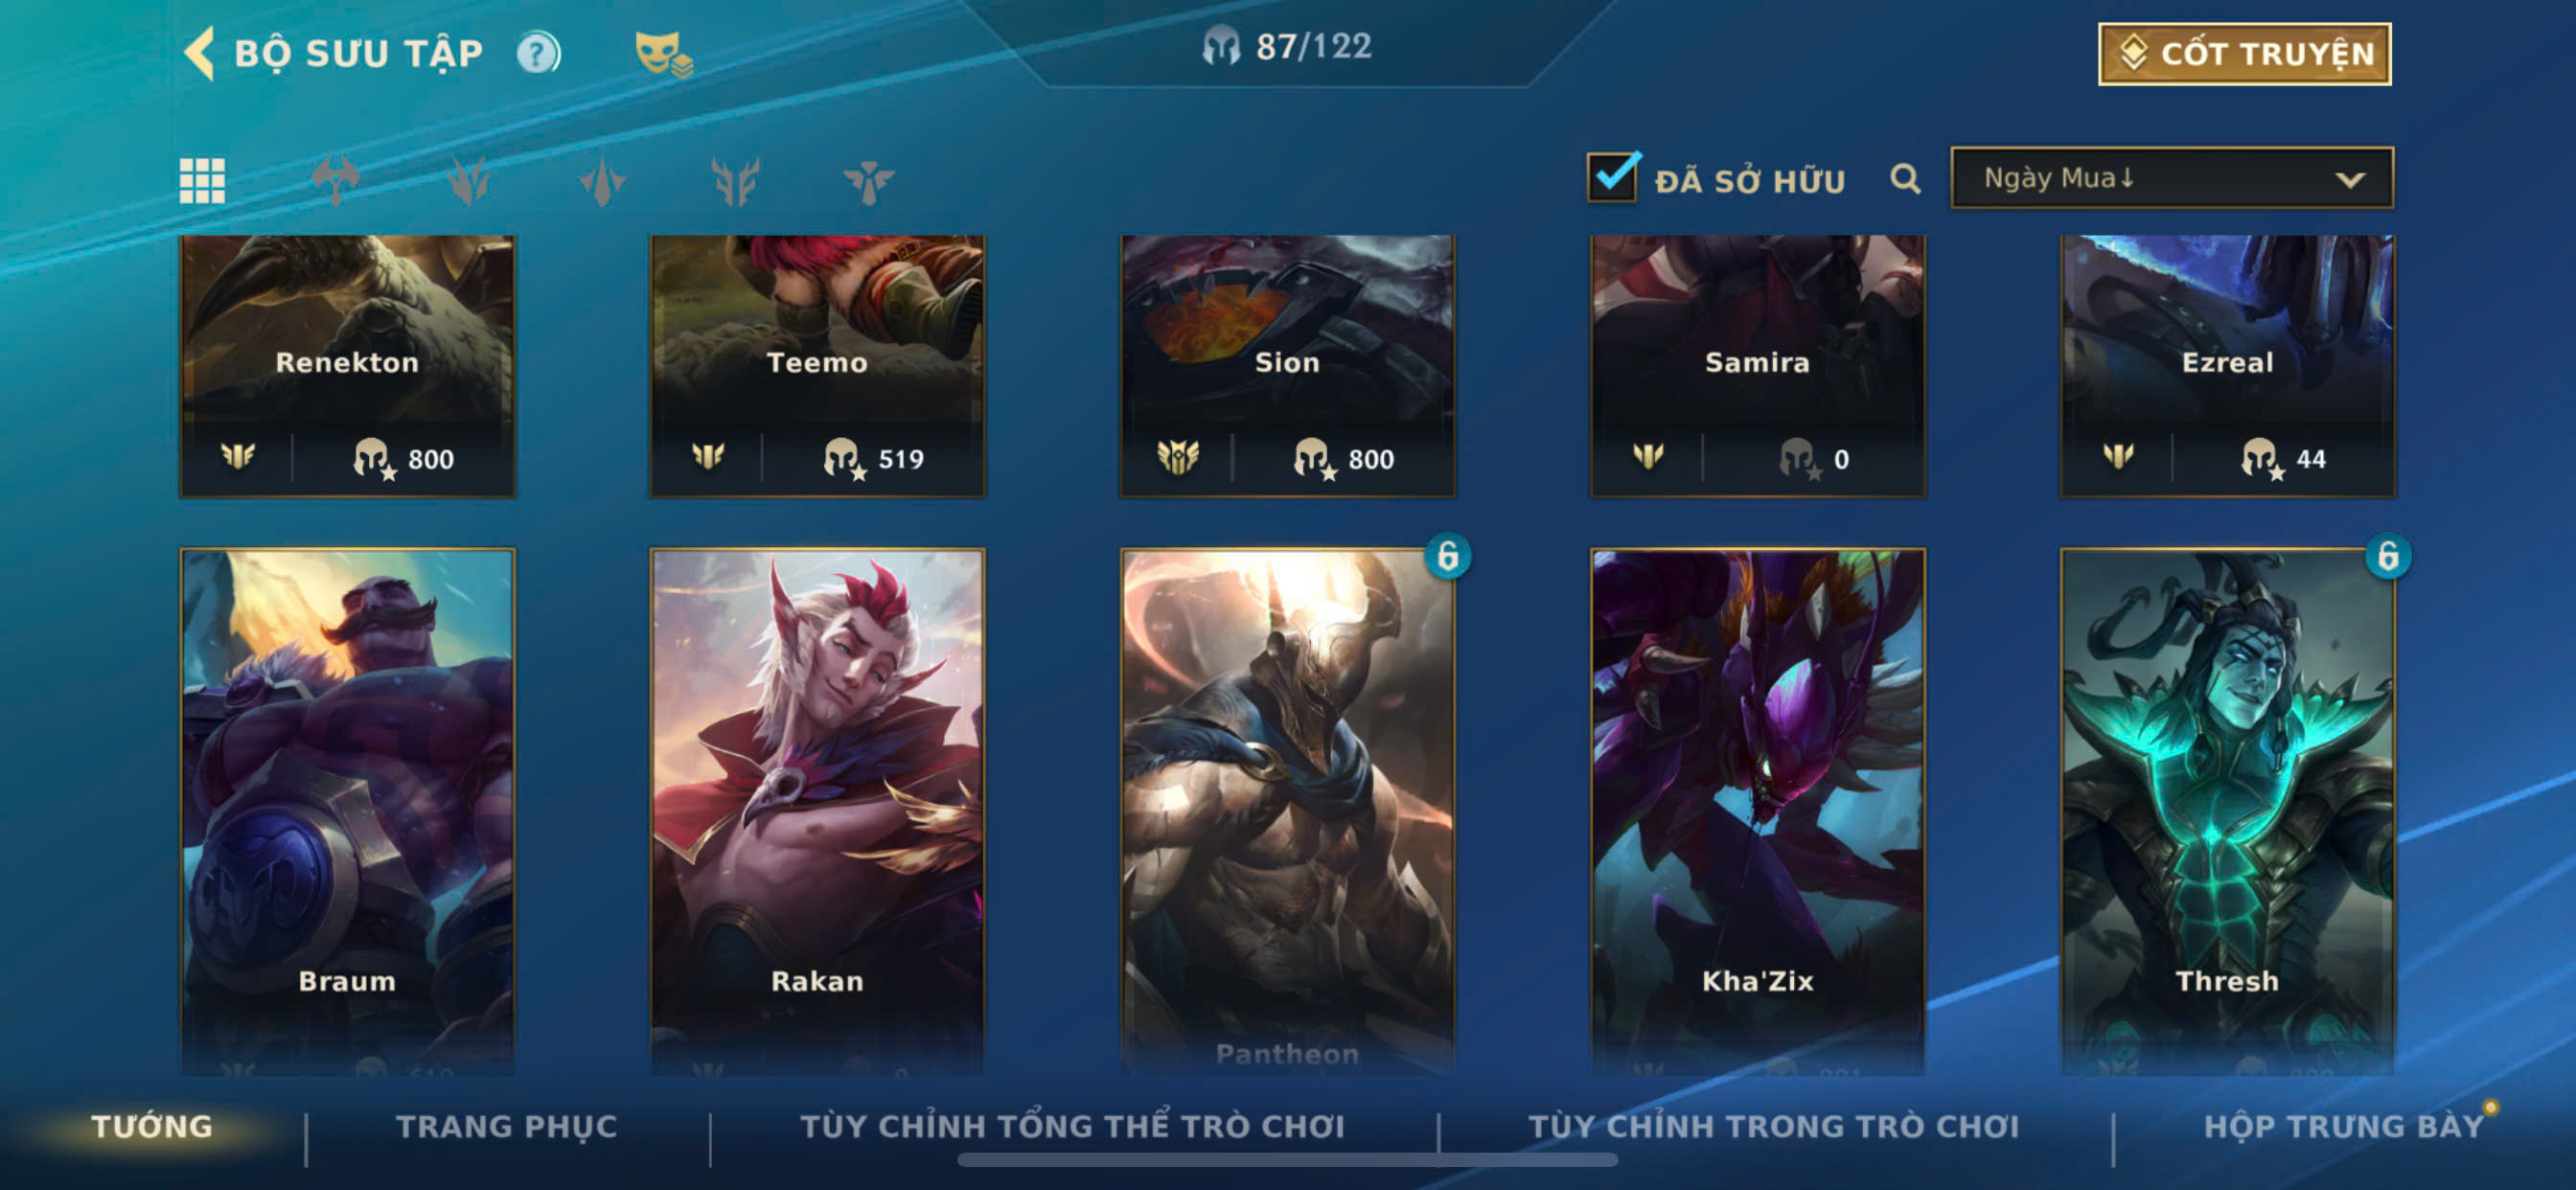Viewport: 2576px width, 1190px height.
Task: Select Tùy Chỉnh Trong Trò Chơi tab
Action: [x=1773, y=1126]
